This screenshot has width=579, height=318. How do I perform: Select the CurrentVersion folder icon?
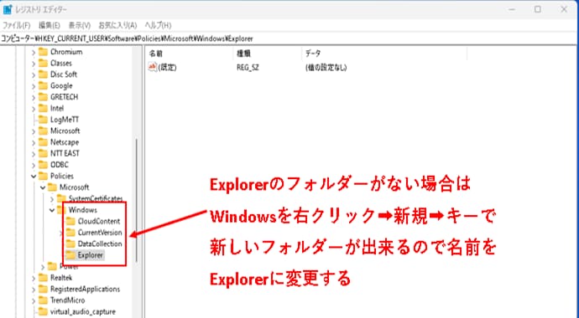point(70,233)
